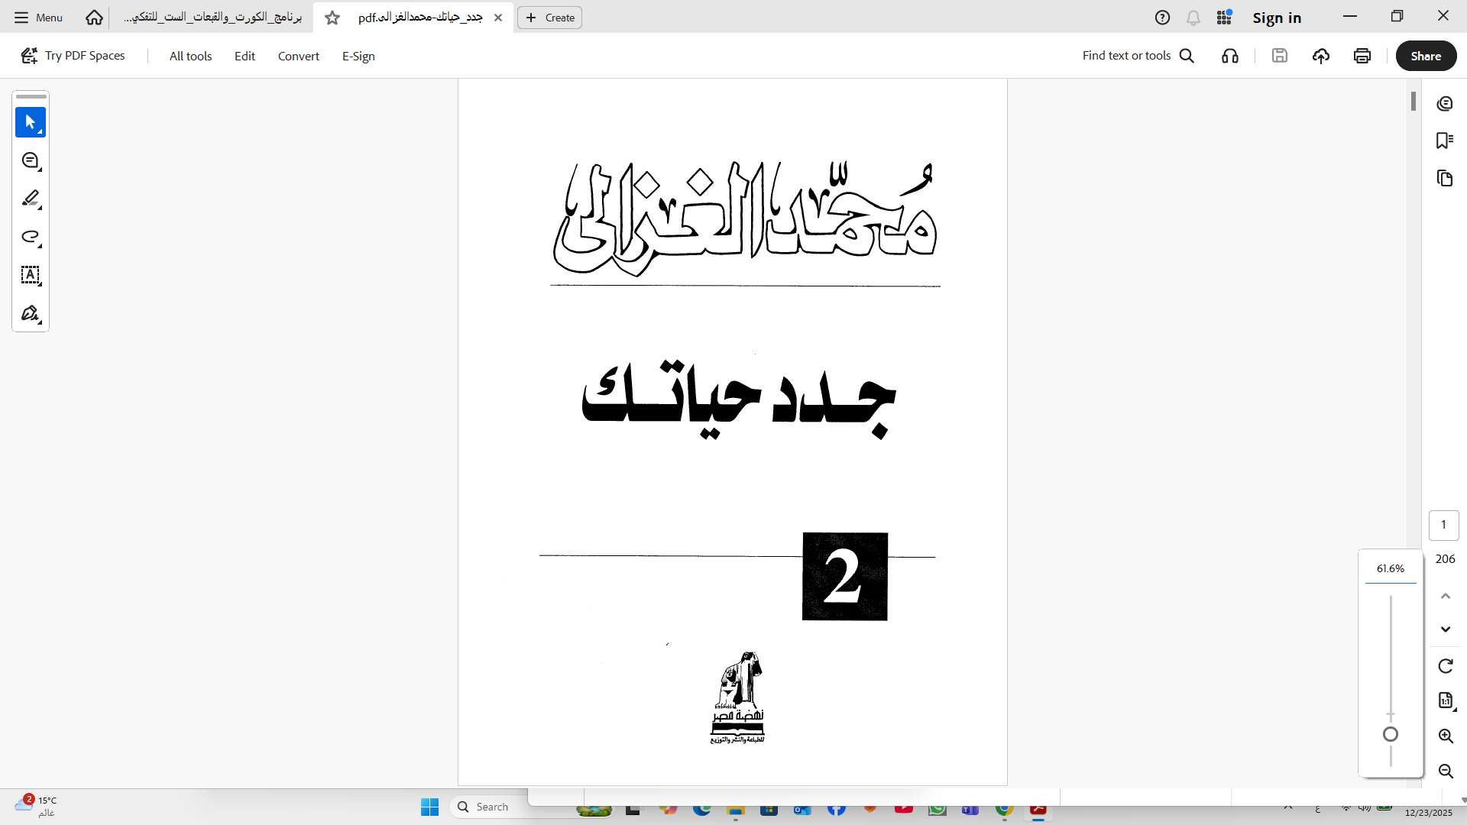1467x825 pixels.
Task: Click the total page count 206
Action: click(x=1445, y=559)
